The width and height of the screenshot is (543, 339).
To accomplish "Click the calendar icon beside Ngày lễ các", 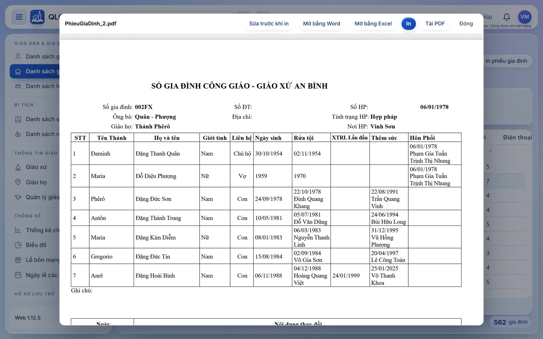I will point(18,275).
